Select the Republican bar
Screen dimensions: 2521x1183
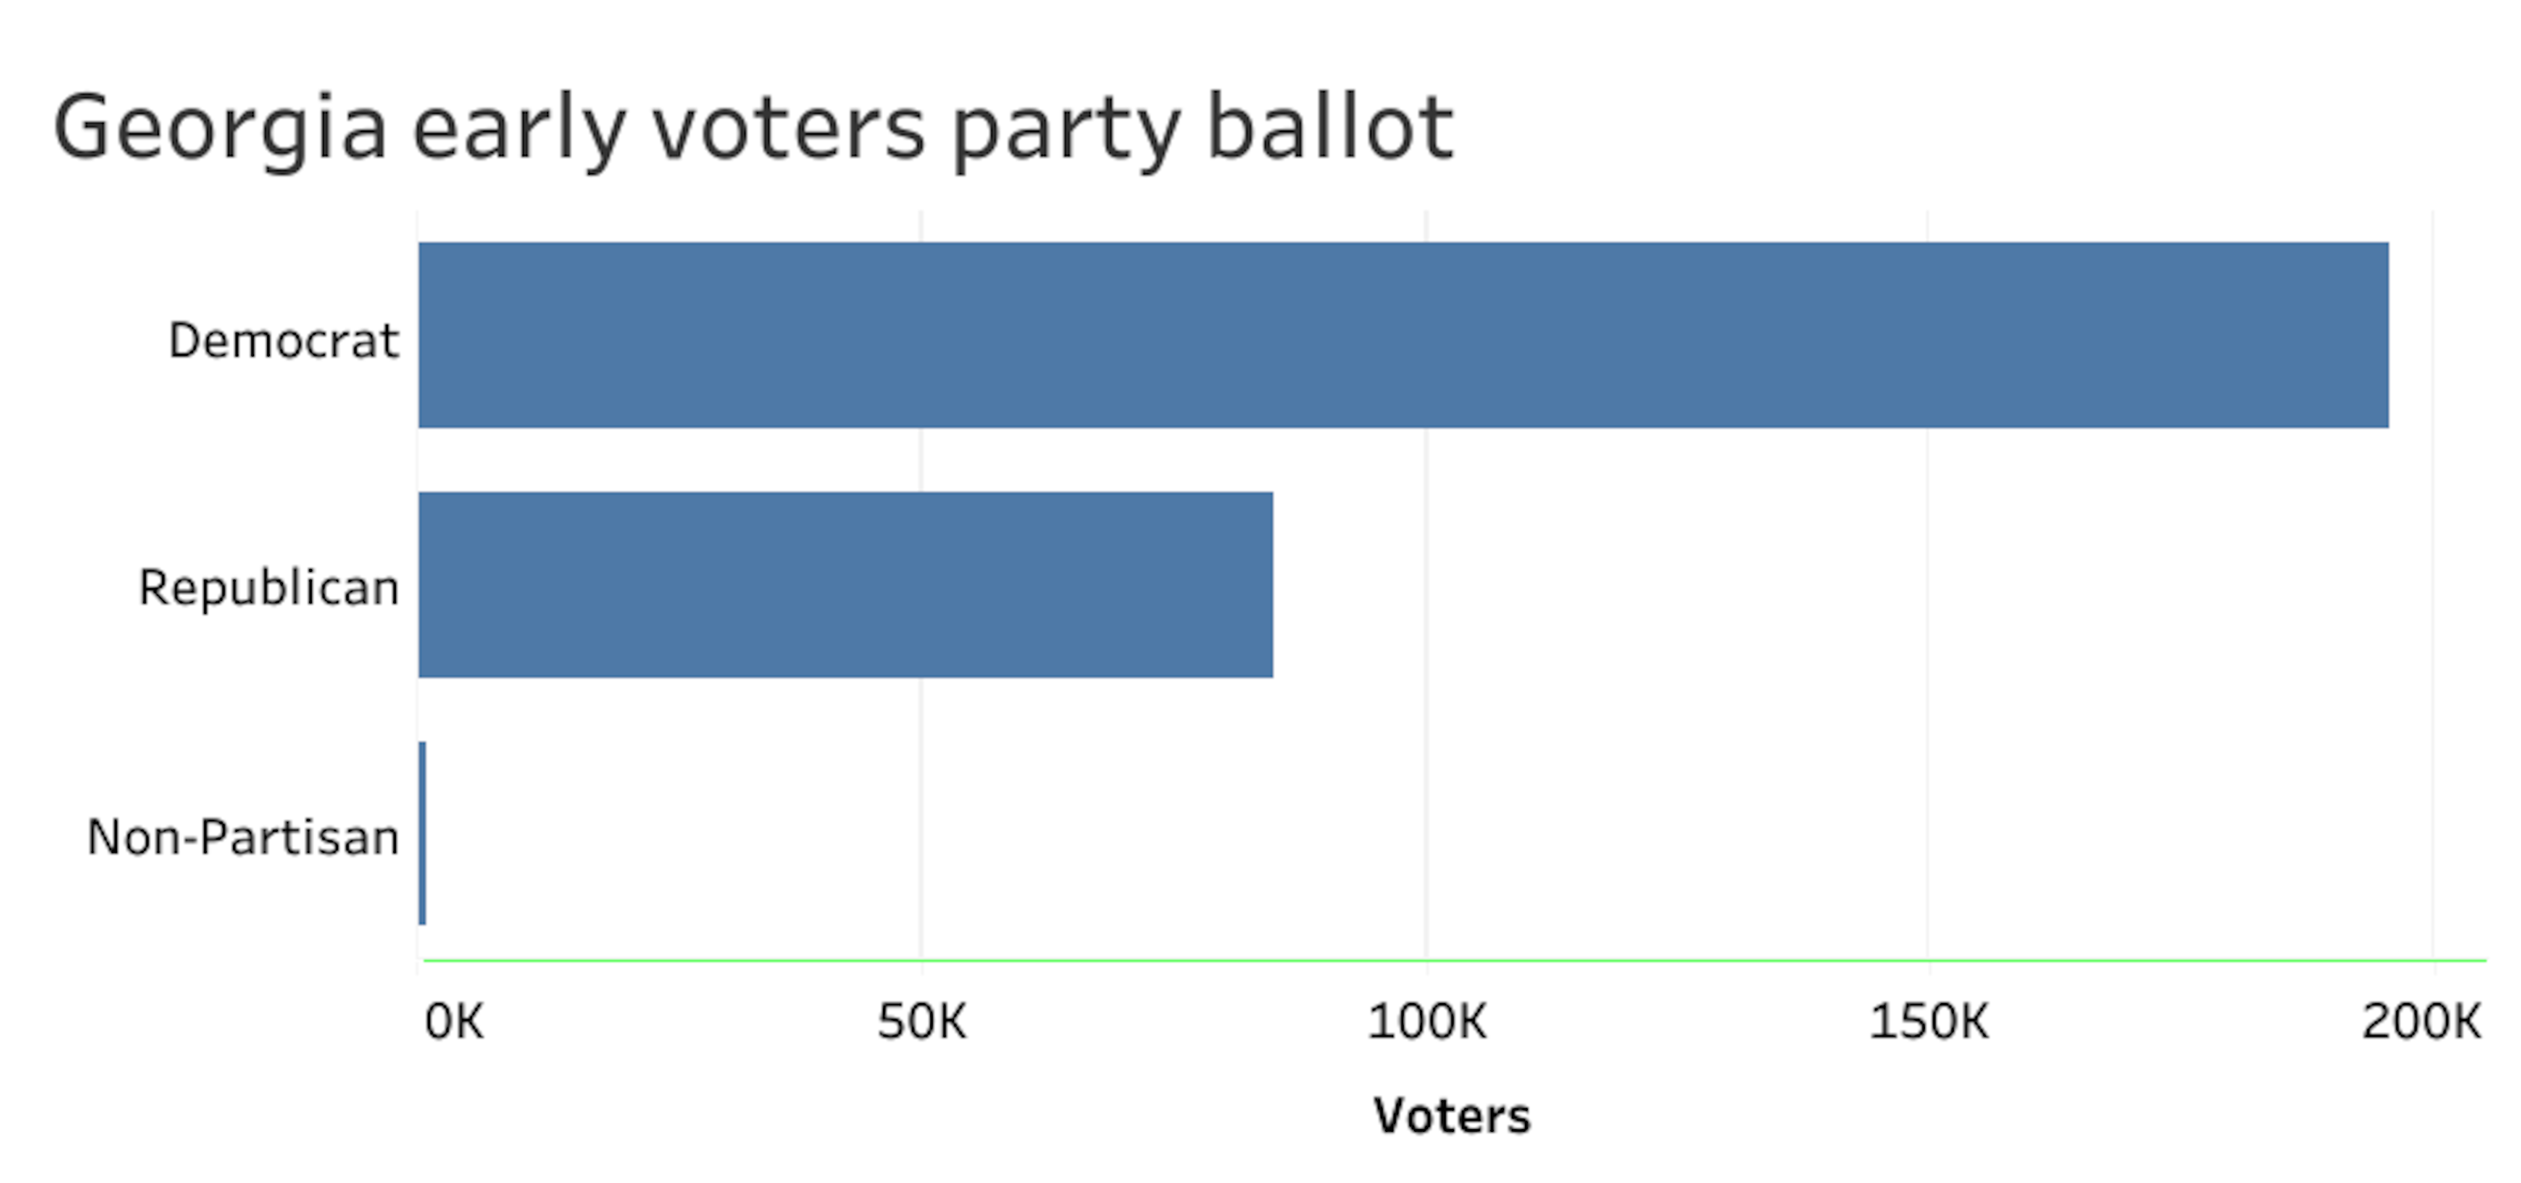point(846,584)
